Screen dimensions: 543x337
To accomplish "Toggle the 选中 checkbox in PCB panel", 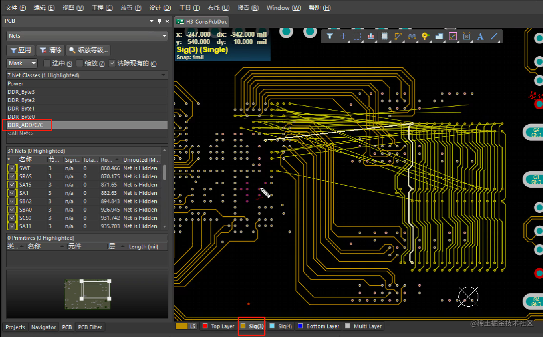I will click(x=46, y=63).
